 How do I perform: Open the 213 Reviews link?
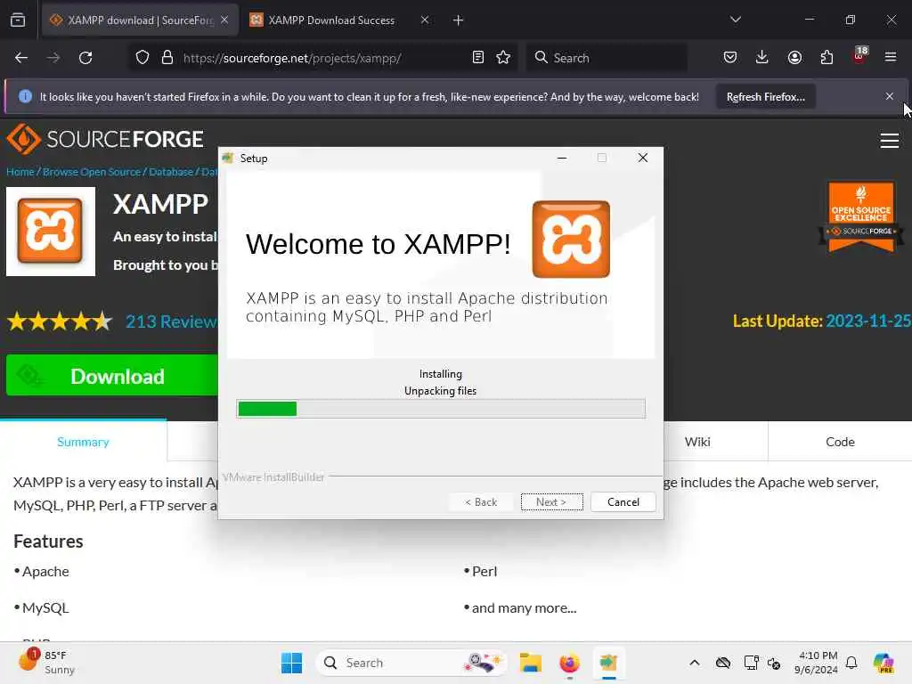(172, 322)
